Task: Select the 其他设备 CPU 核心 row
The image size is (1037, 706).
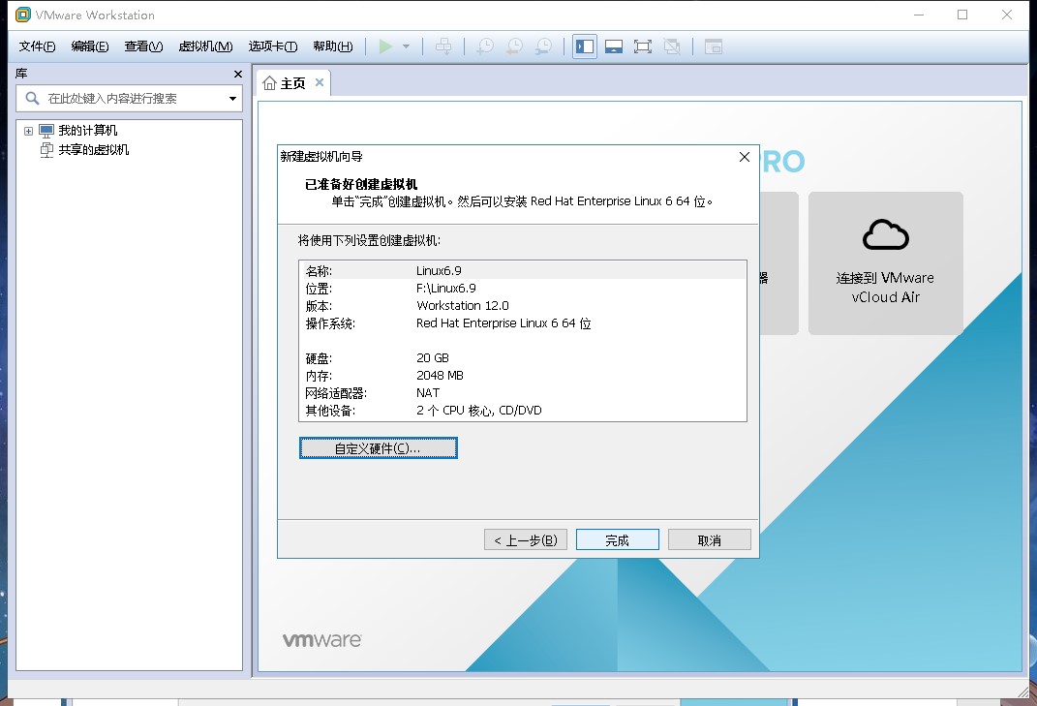Action: (523, 411)
